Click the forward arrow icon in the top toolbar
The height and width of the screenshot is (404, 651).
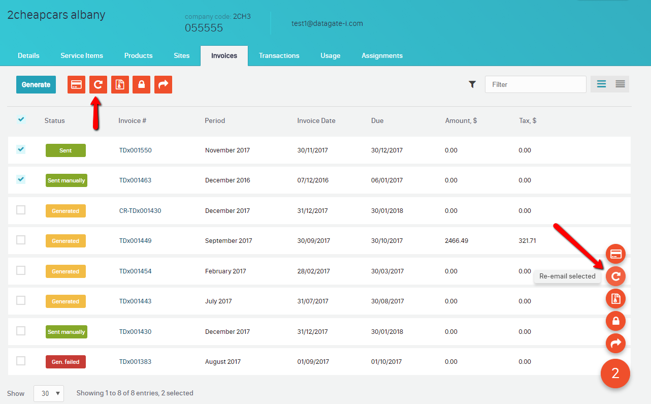(163, 85)
